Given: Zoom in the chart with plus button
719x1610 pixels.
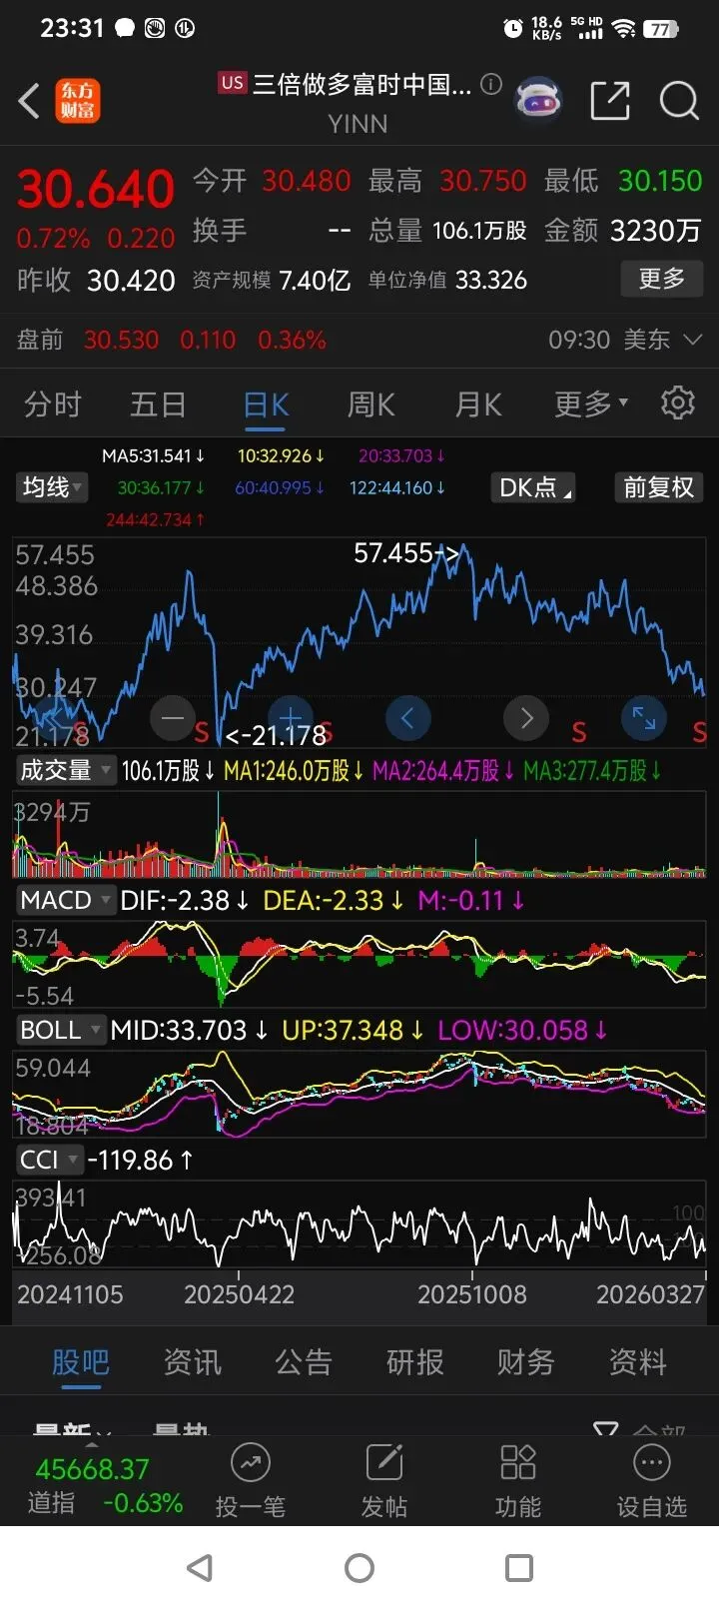Looking at the screenshot, I should (291, 717).
